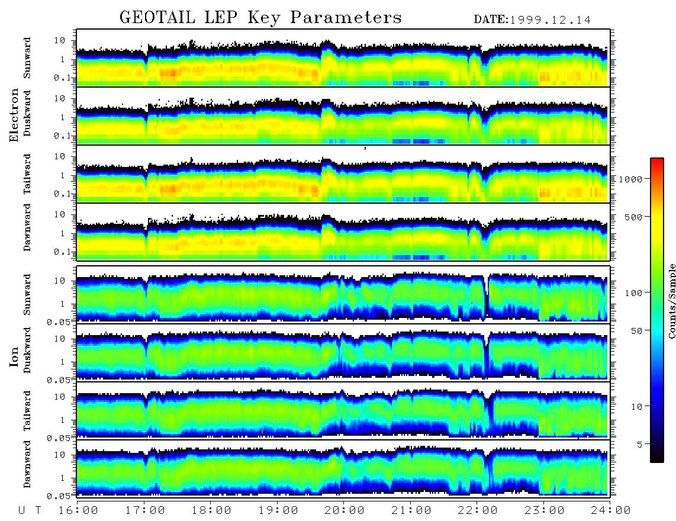Select the Ion Dawnward axis label
This screenshot has height=521, width=676.
pos(27,464)
